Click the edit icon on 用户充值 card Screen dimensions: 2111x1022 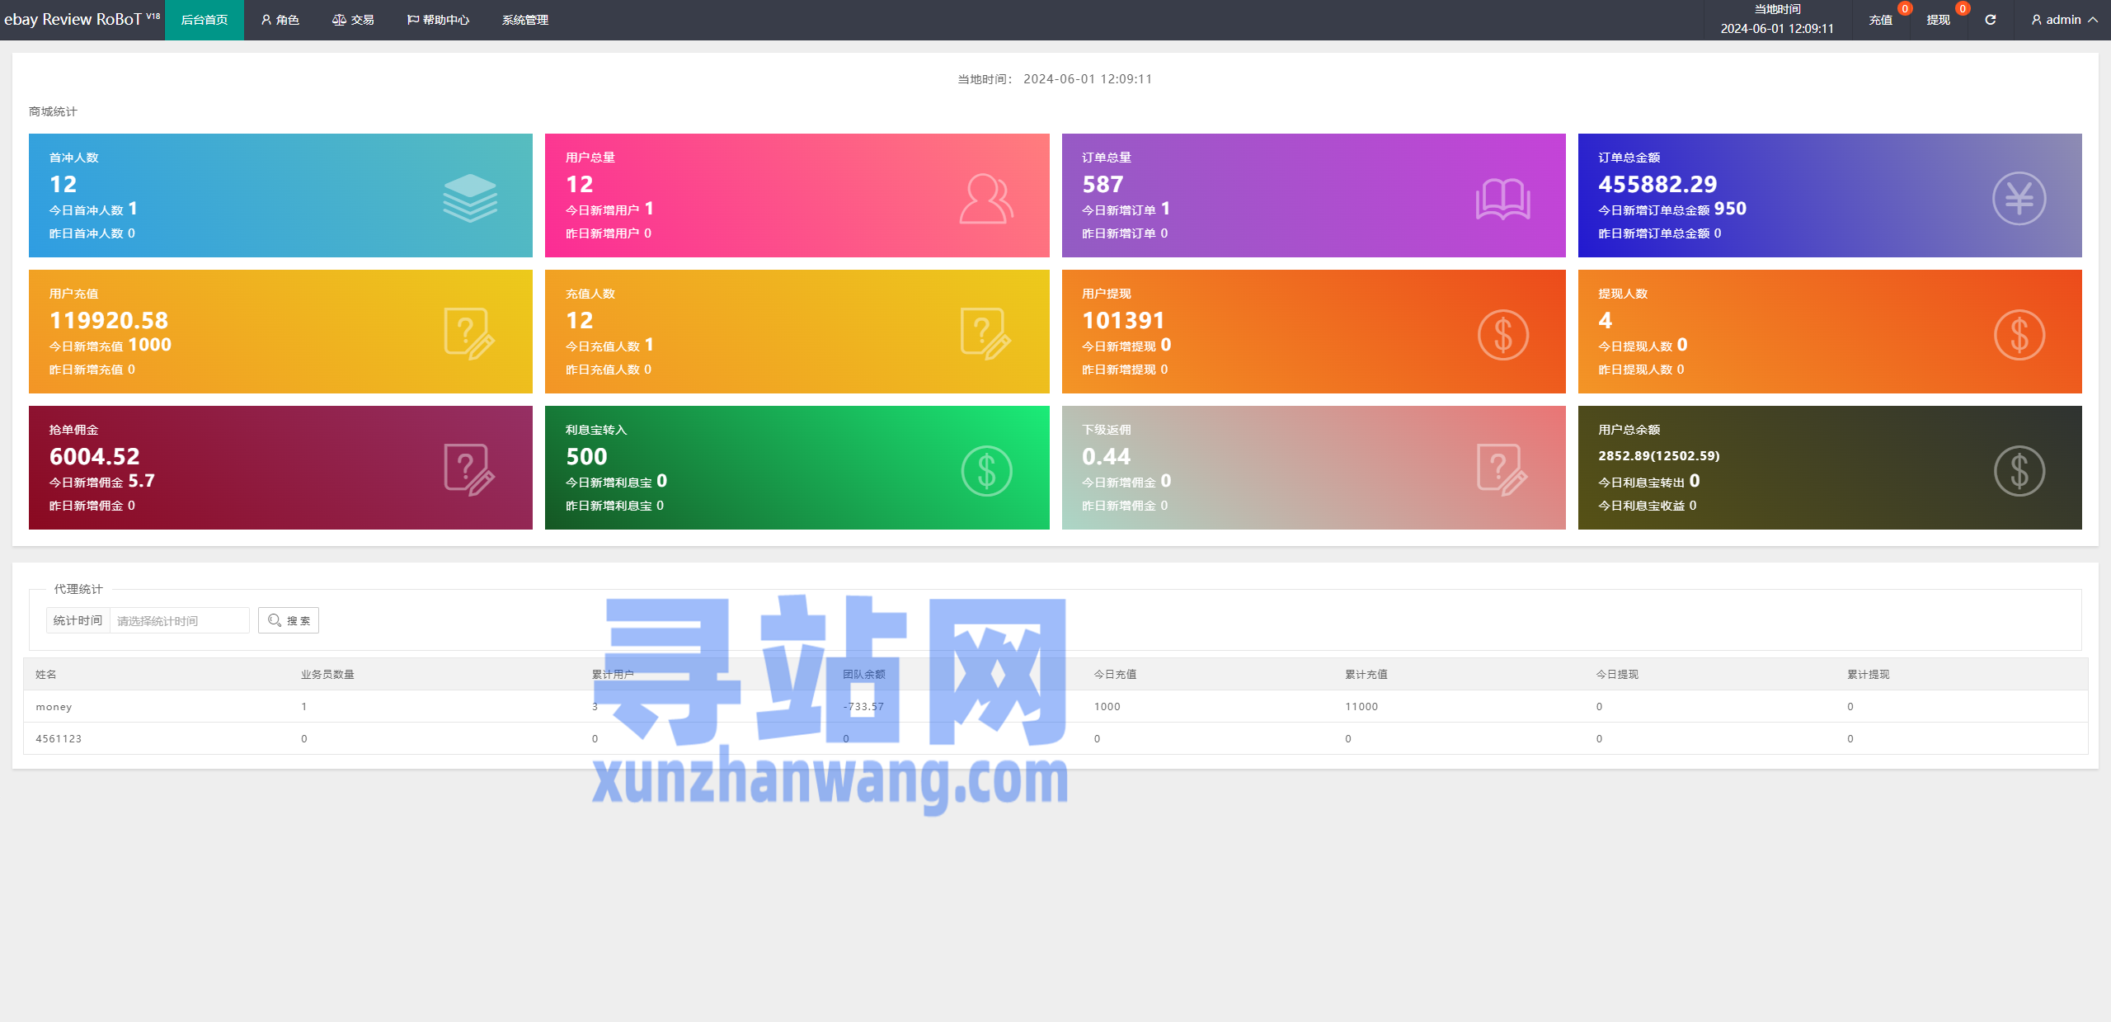(x=469, y=333)
